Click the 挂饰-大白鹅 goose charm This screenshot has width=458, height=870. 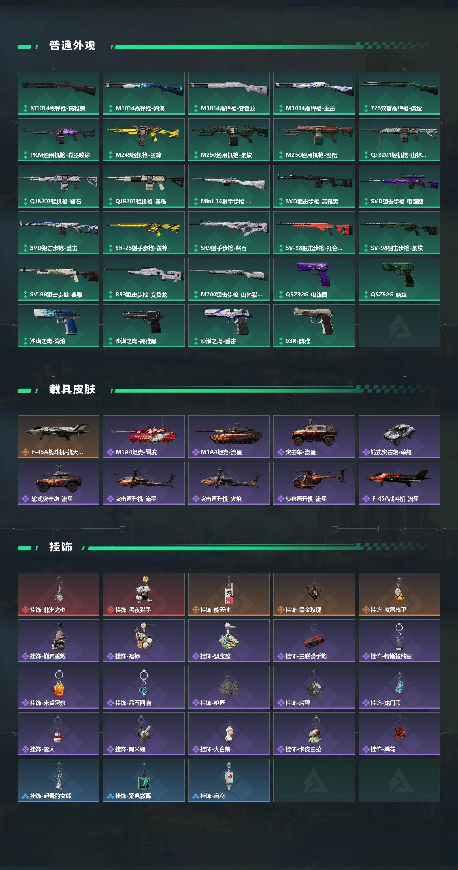229,734
